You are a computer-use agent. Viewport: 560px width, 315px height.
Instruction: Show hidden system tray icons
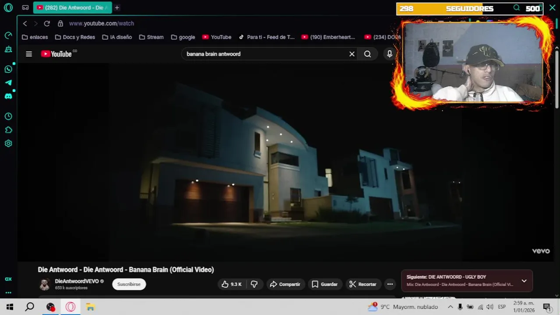[450, 307]
